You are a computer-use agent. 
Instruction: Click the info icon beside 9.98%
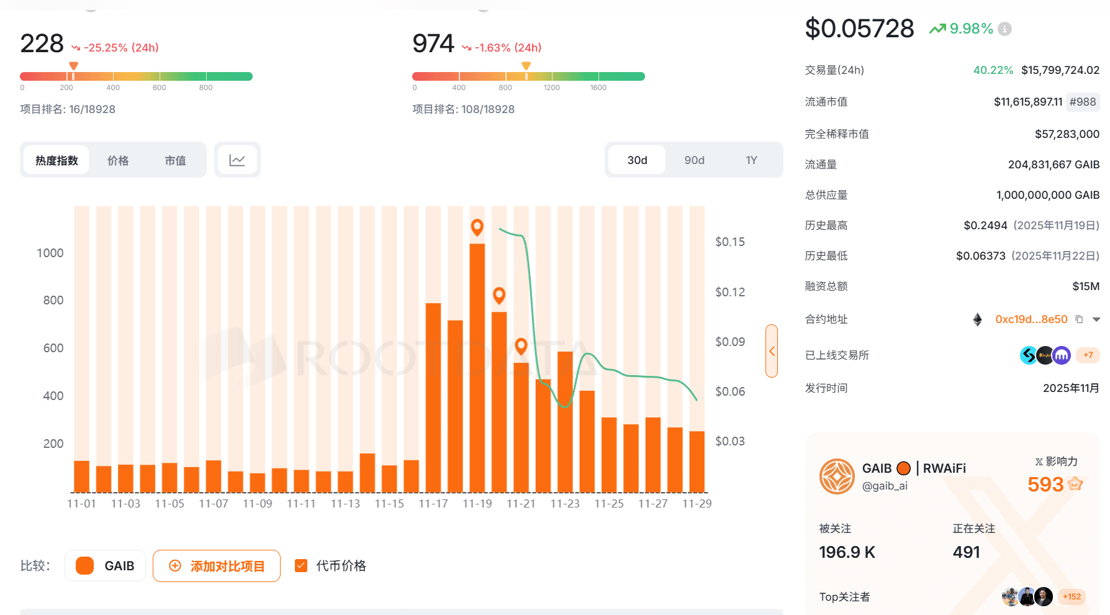pos(1004,29)
